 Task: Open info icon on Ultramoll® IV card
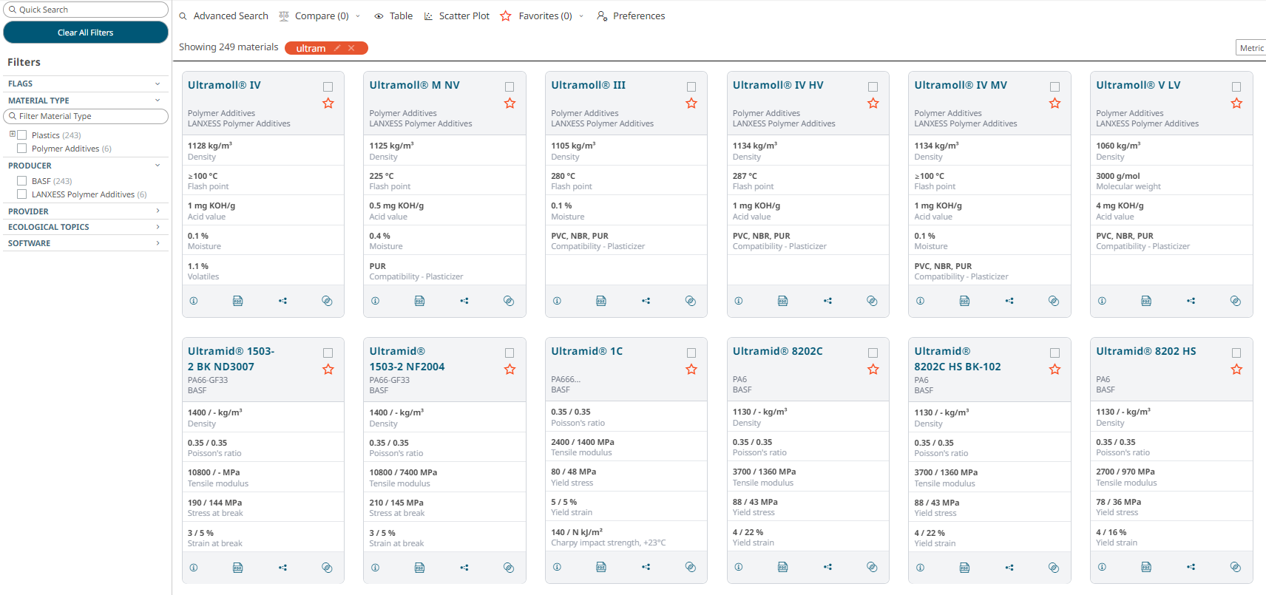click(x=194, y=301)
